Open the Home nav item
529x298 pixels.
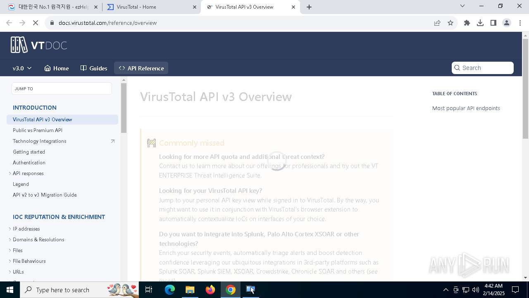[x=57, y=68]
